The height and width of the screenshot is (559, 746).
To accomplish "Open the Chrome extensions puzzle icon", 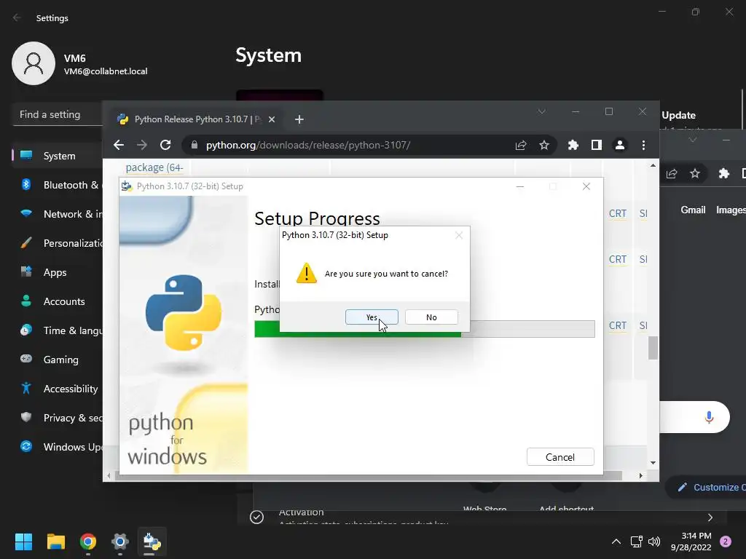I will 573,145.
